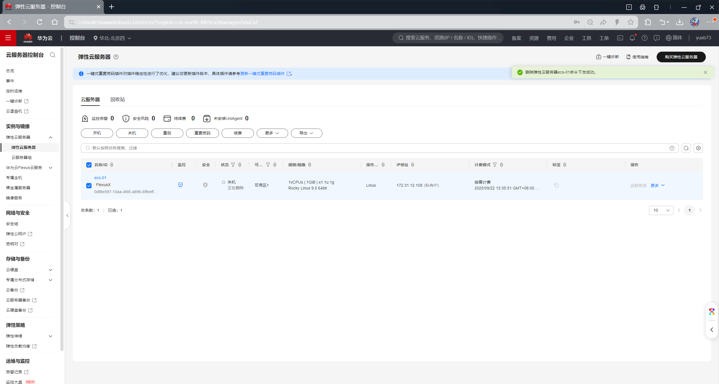Screen dimensions: 719x384
Task: Click the red hamburger menu icon
Action: (8, 38)
